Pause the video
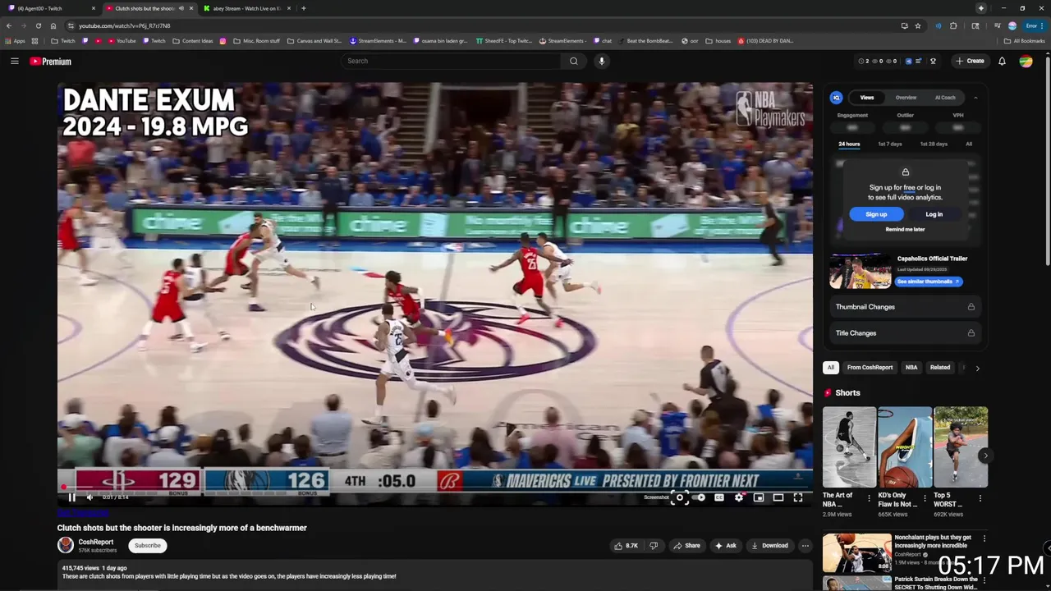This screenshot has height=591, width=1051. pyautogui.click(x=71, y=497)
